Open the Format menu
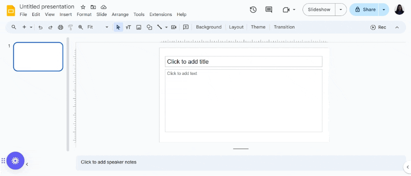Viewport: 411px width, 176px height. click(x=84, y=14)
